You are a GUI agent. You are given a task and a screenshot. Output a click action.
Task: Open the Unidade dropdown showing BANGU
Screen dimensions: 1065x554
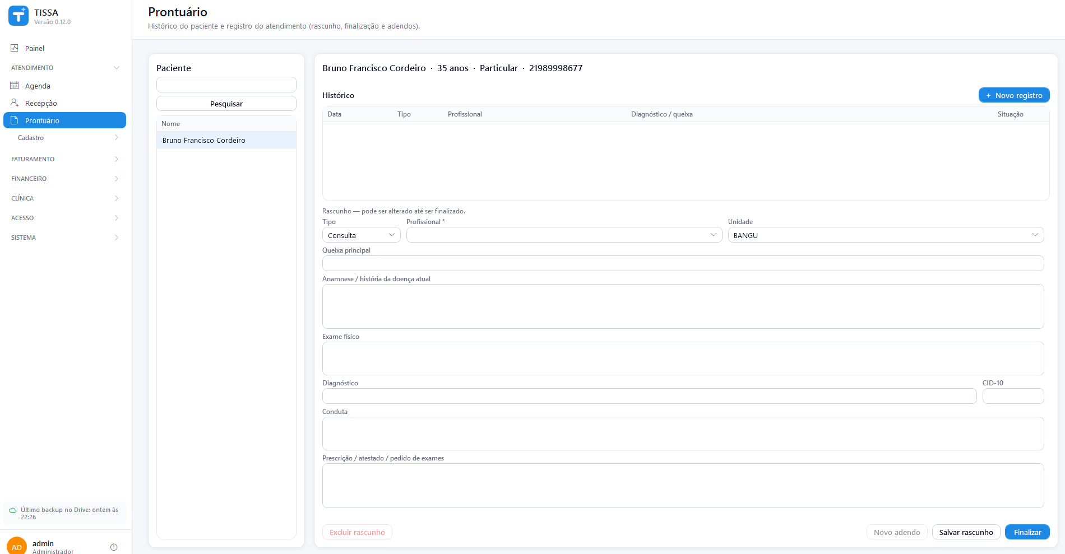(886, 235)
